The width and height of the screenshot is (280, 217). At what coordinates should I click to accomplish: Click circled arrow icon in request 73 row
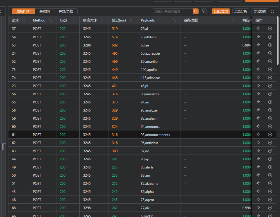click(270, 69)
